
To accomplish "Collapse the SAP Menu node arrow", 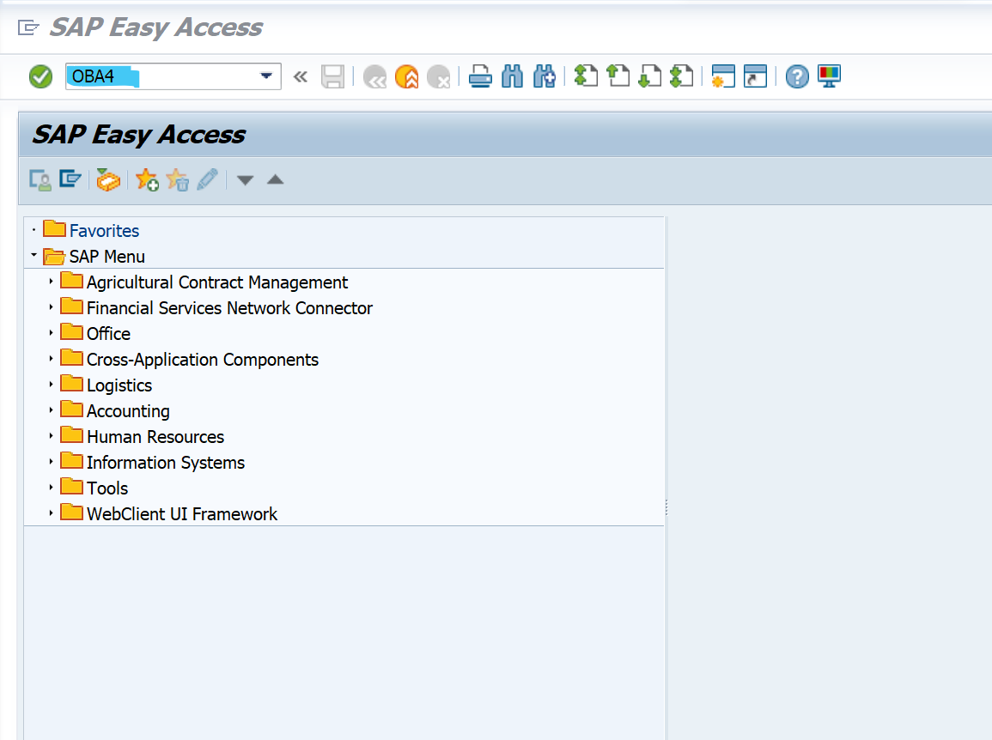I will pos(33,255).
